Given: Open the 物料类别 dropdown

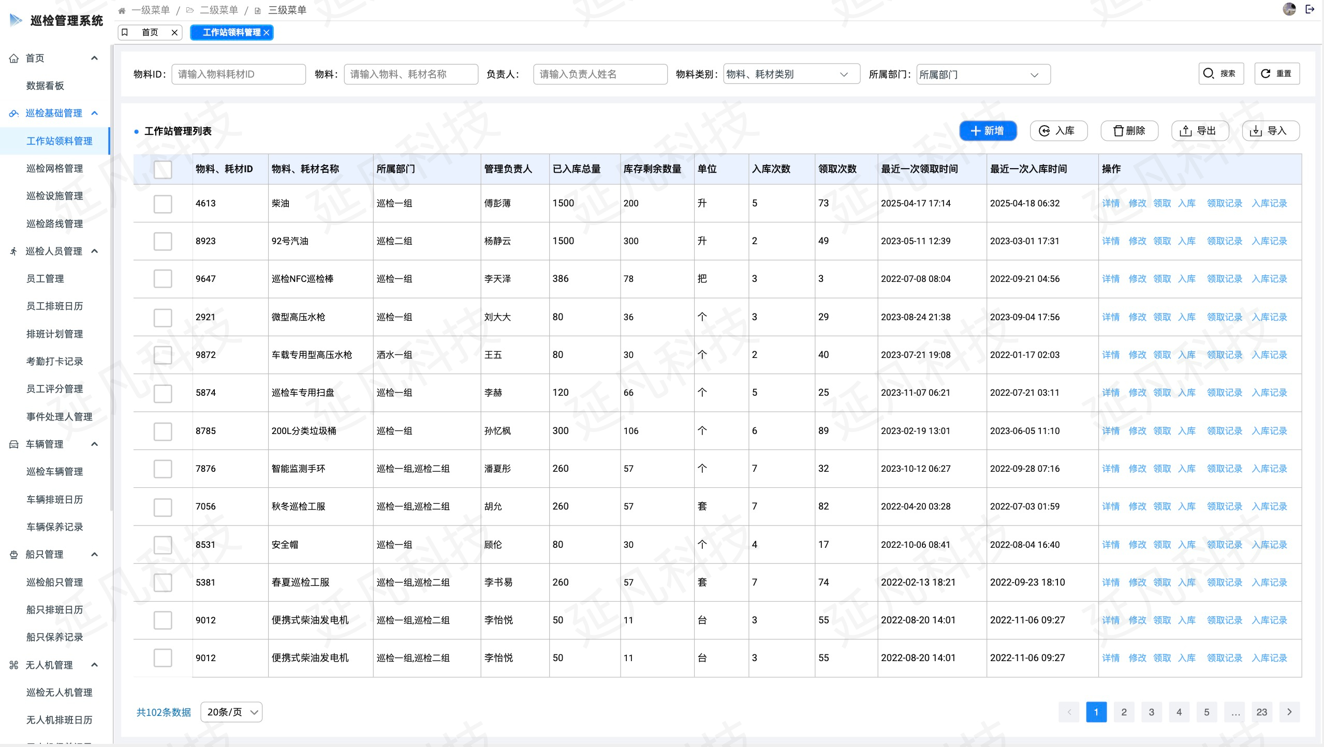Looking at the screenshot, I should tap(791, 74).
